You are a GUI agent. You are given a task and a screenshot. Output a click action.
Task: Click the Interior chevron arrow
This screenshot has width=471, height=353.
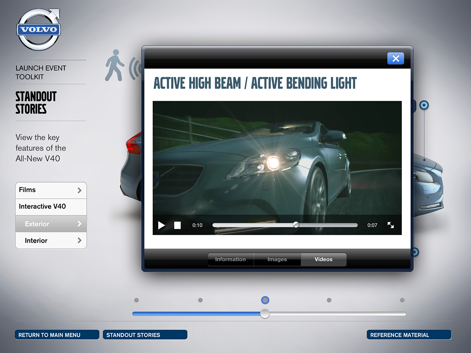pyautogui.click(x=80, y=241)
